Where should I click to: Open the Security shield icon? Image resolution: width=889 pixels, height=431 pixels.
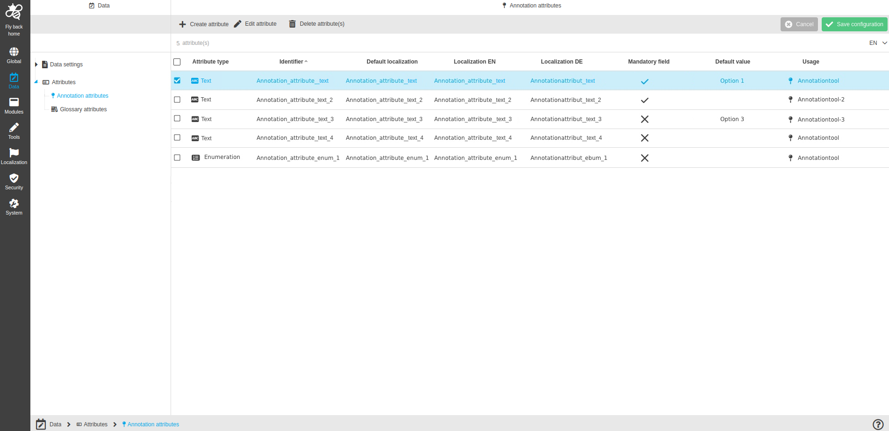click(x=14, y=178)
